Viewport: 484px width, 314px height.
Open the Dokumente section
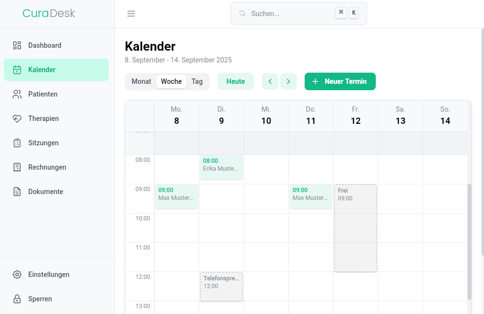[46, 192]
